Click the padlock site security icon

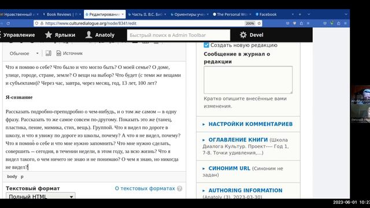tap(42, 23)
